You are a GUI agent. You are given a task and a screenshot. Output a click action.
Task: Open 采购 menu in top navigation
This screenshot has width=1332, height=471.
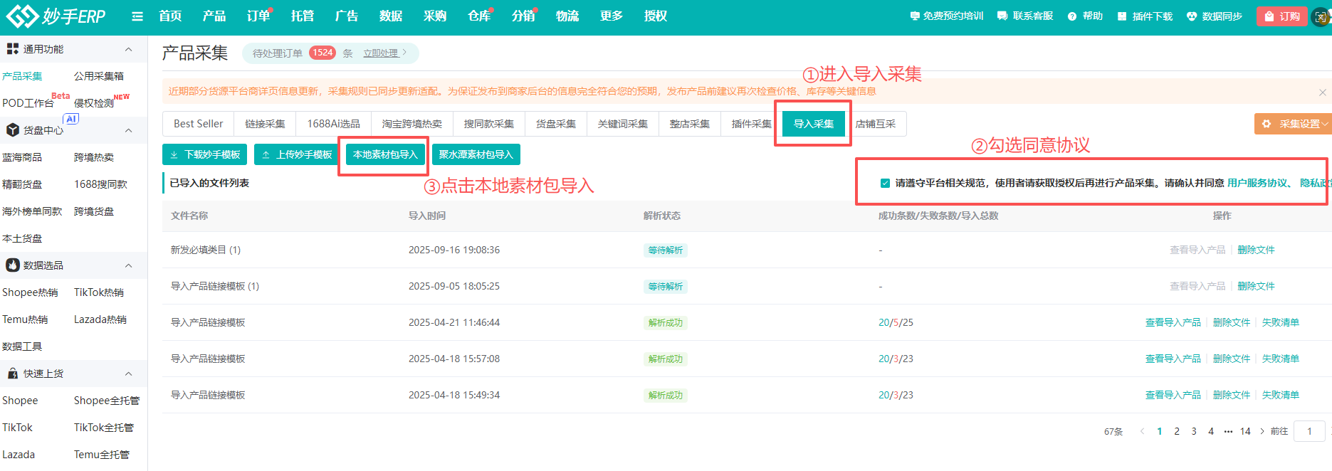coord(435,16)
